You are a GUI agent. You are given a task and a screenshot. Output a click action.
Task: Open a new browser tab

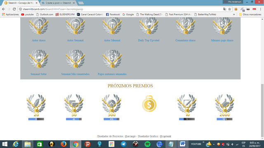[81, 3]
